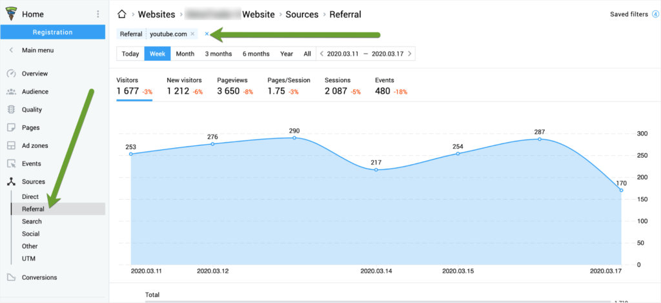The height and width of the screenshot is (303, 661).
Task: Select the Month time range tab
Action: click(x=185, y=54)
